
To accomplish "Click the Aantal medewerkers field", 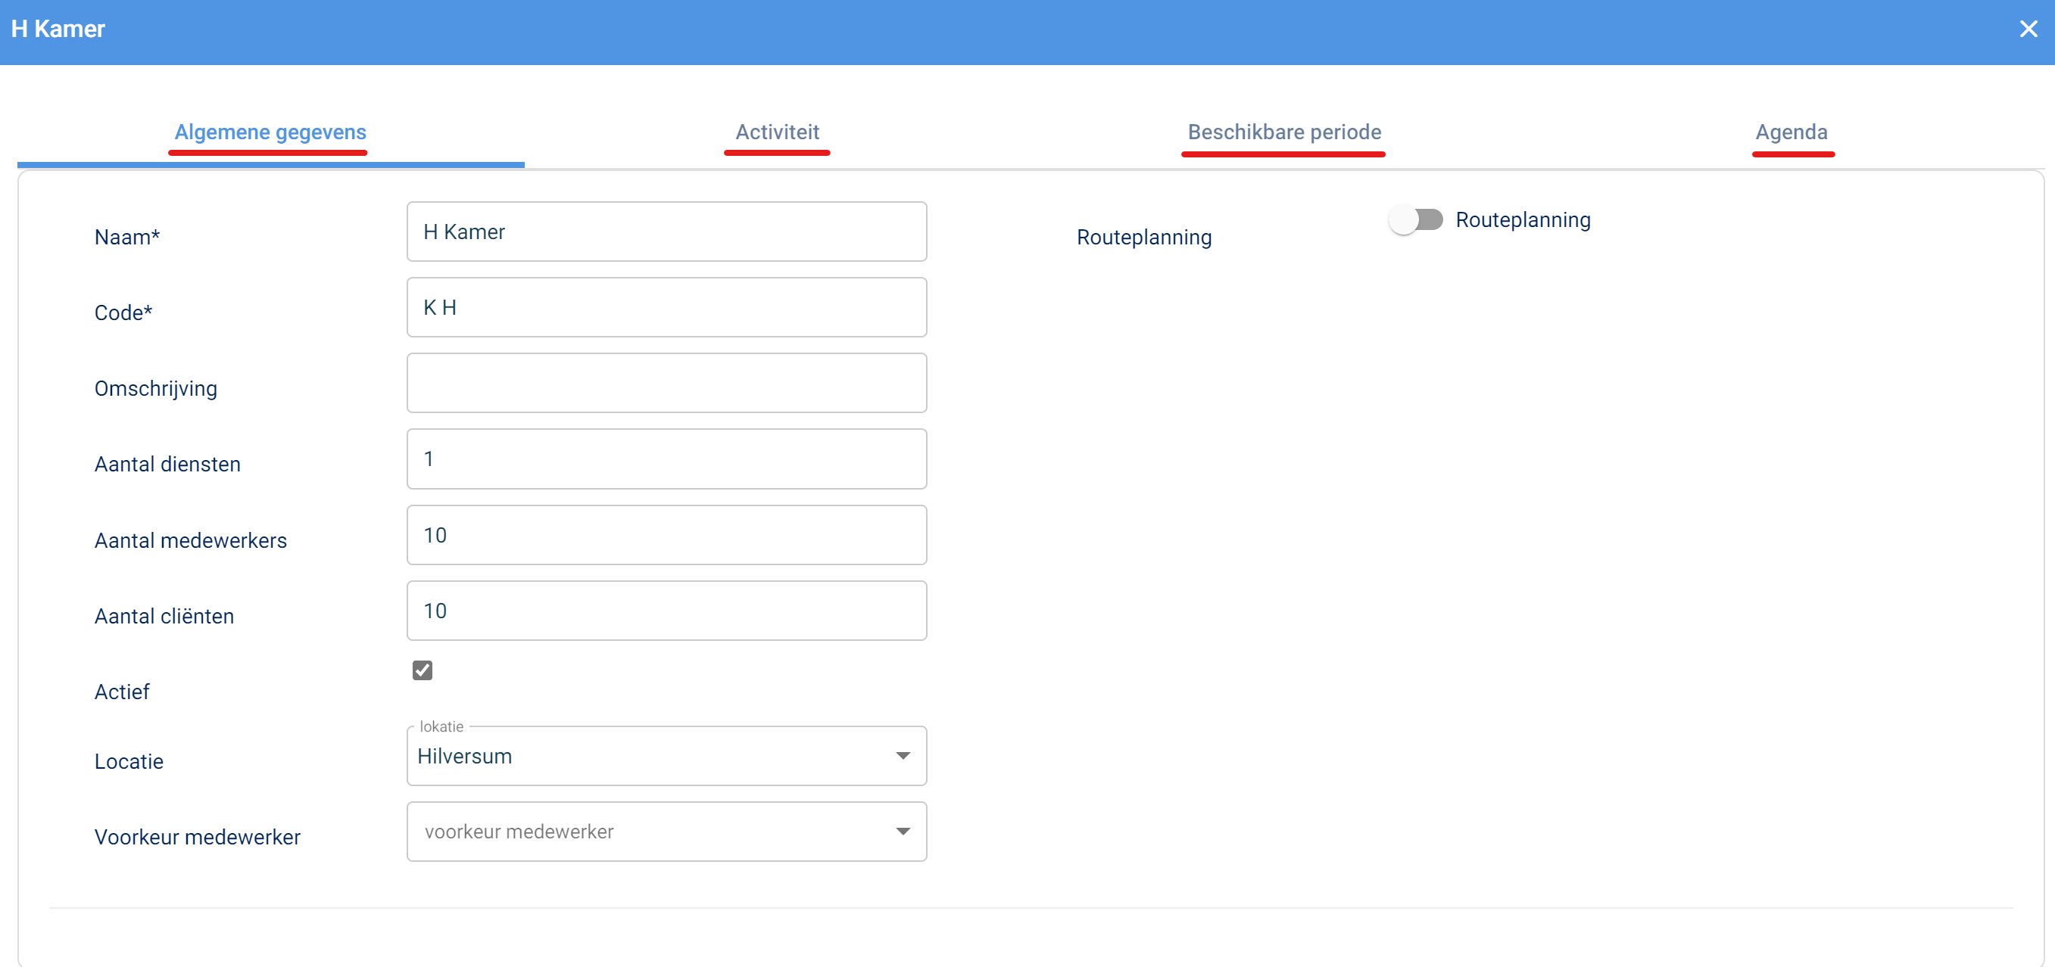I will [x=667, y=535].
